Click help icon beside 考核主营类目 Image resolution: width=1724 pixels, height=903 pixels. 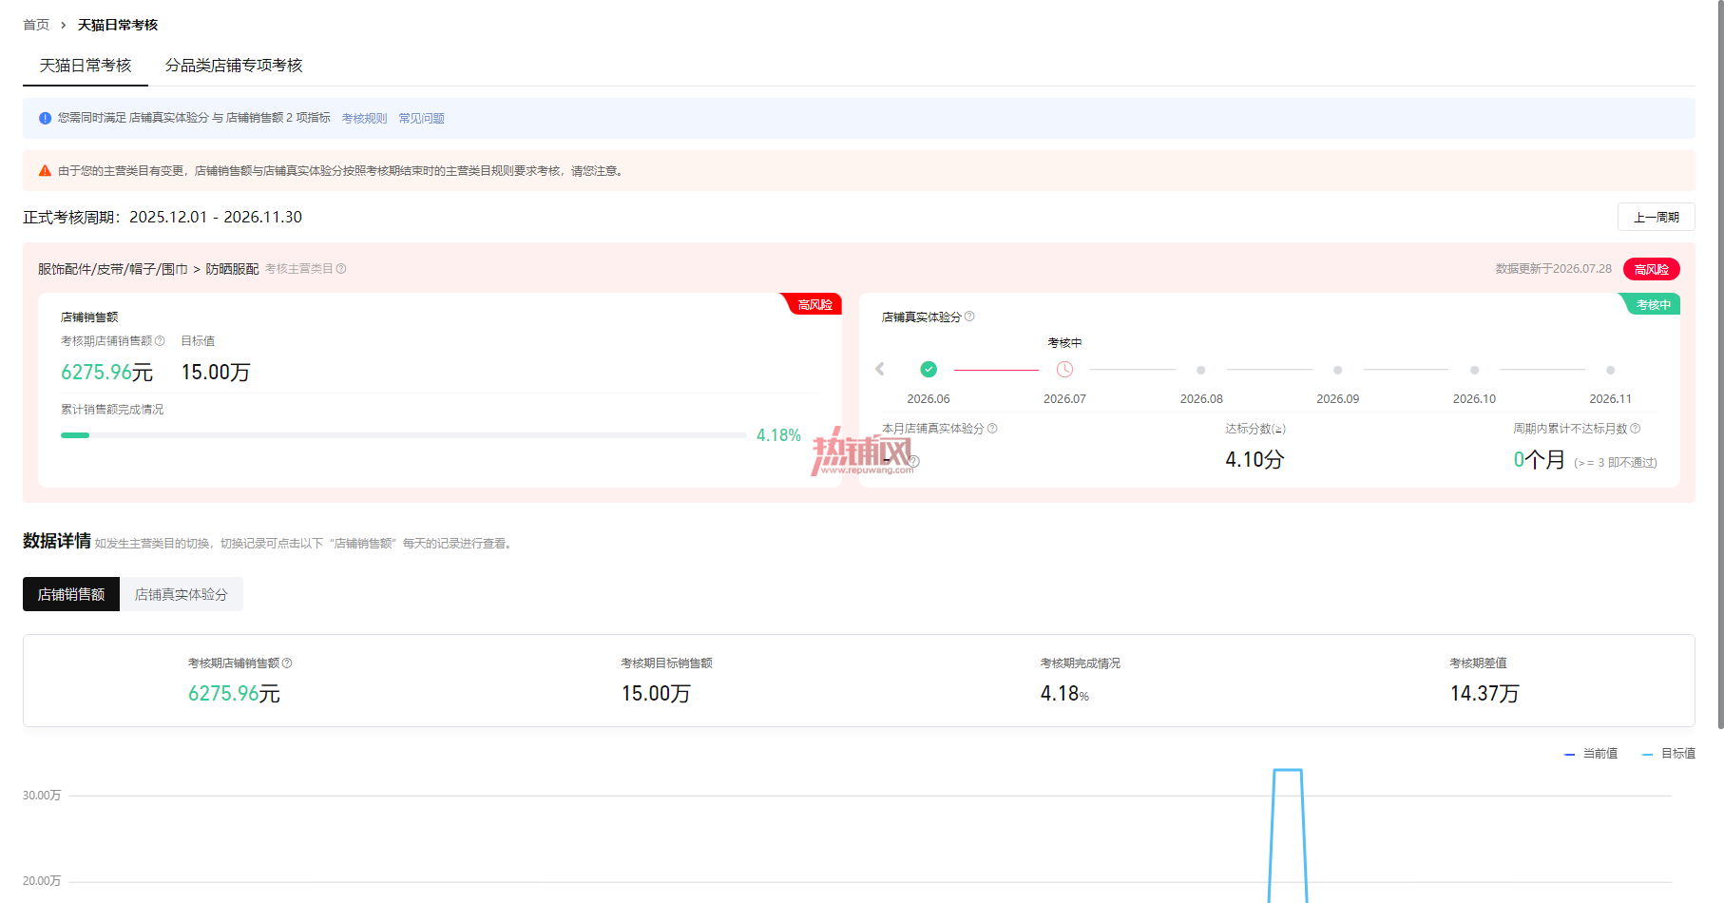tap(341, 269)
